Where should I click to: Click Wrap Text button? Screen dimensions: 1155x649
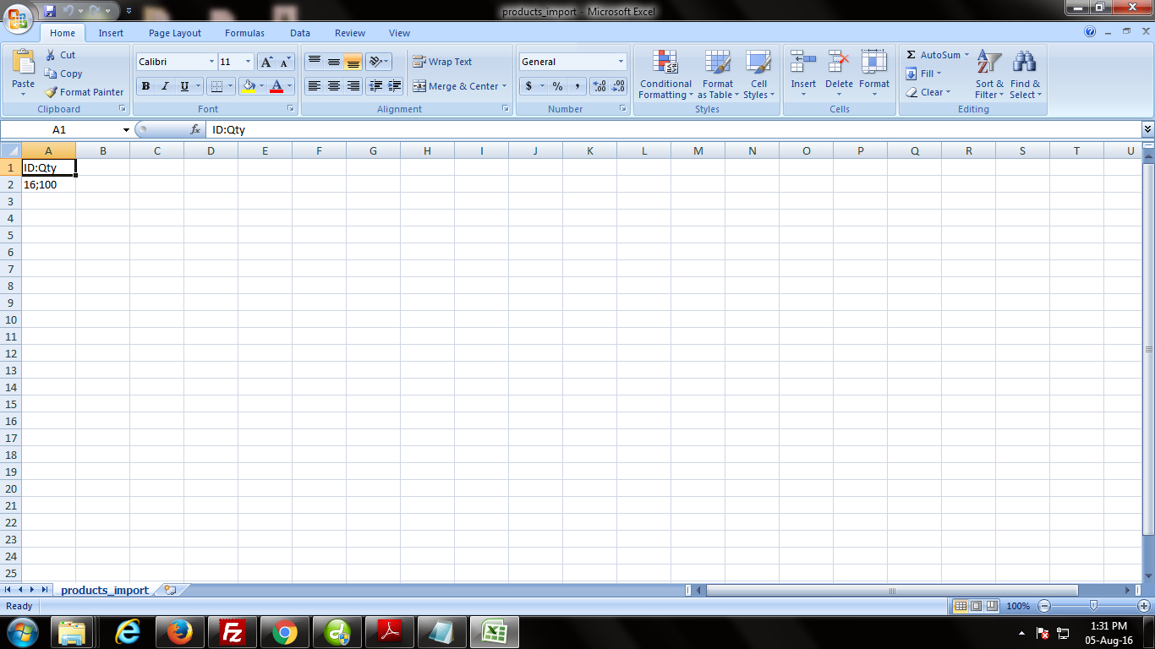442,62
